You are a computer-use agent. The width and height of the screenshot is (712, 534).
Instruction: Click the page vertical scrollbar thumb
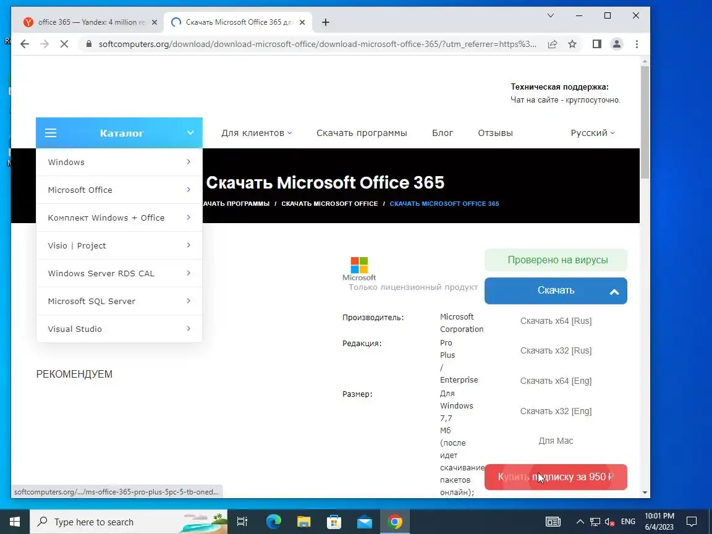coord(645,122)
